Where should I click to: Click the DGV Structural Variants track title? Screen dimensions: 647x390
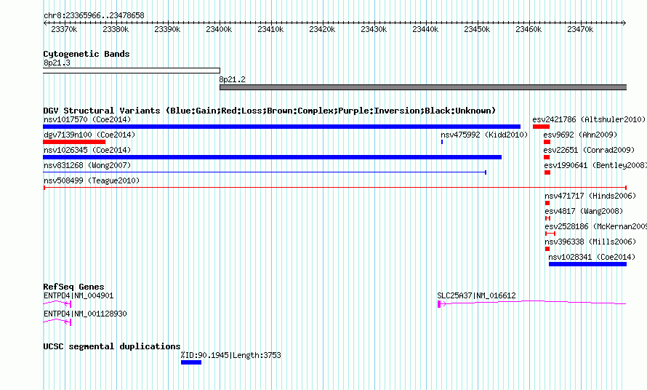pyautogui.click(x=270, y=111)
